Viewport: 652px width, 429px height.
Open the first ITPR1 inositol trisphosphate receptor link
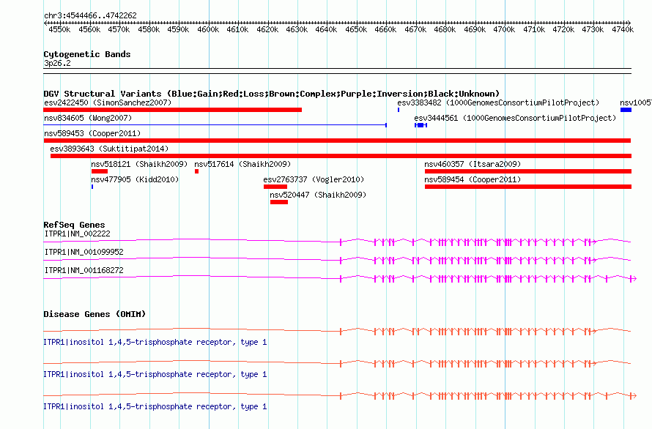tap(155, 342)
